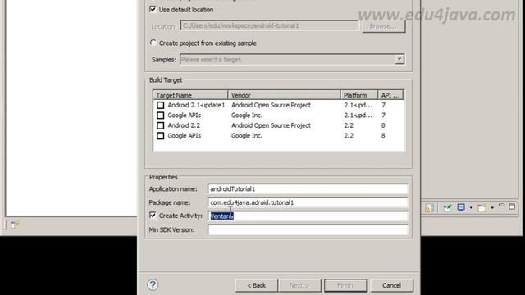Minimize the Eclipse console view panel
Screen dimensions: 525x295
pos(501,206)
